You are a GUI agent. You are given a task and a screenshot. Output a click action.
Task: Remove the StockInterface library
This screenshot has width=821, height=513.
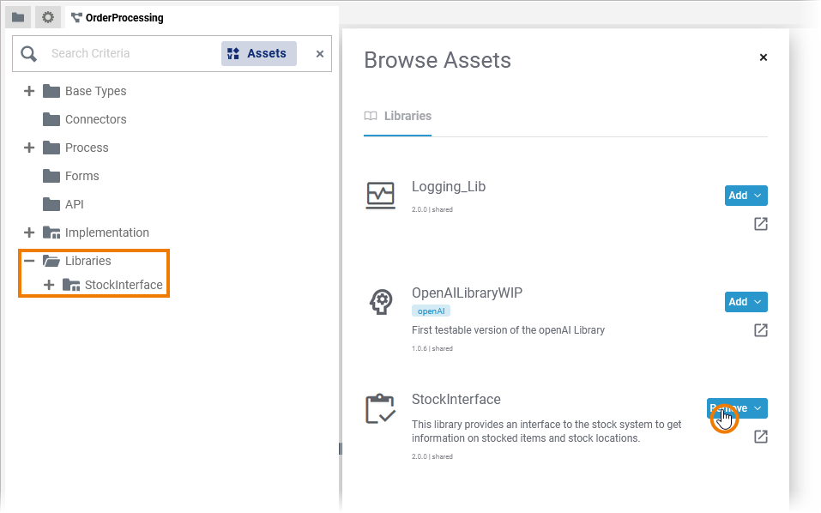728,408
